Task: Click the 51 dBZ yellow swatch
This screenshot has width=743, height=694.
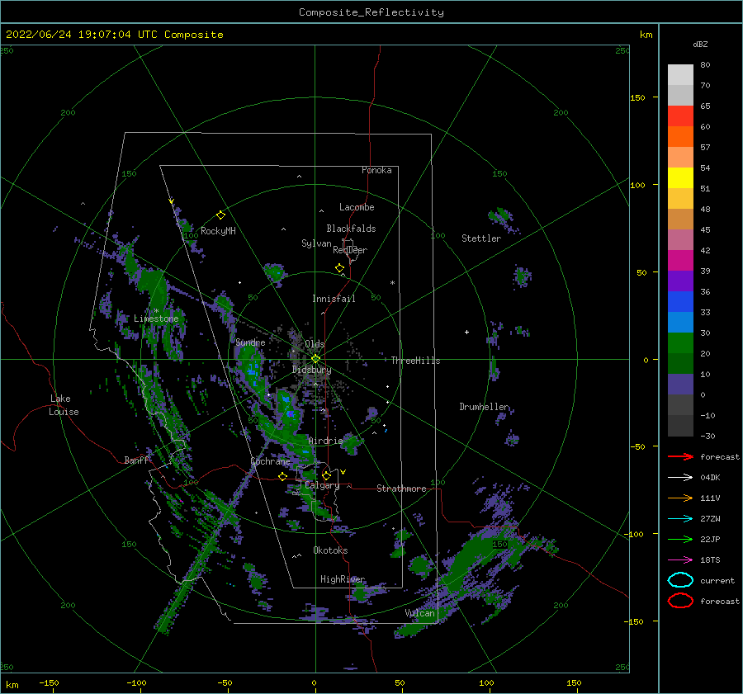Action: [x=680, y=178]
